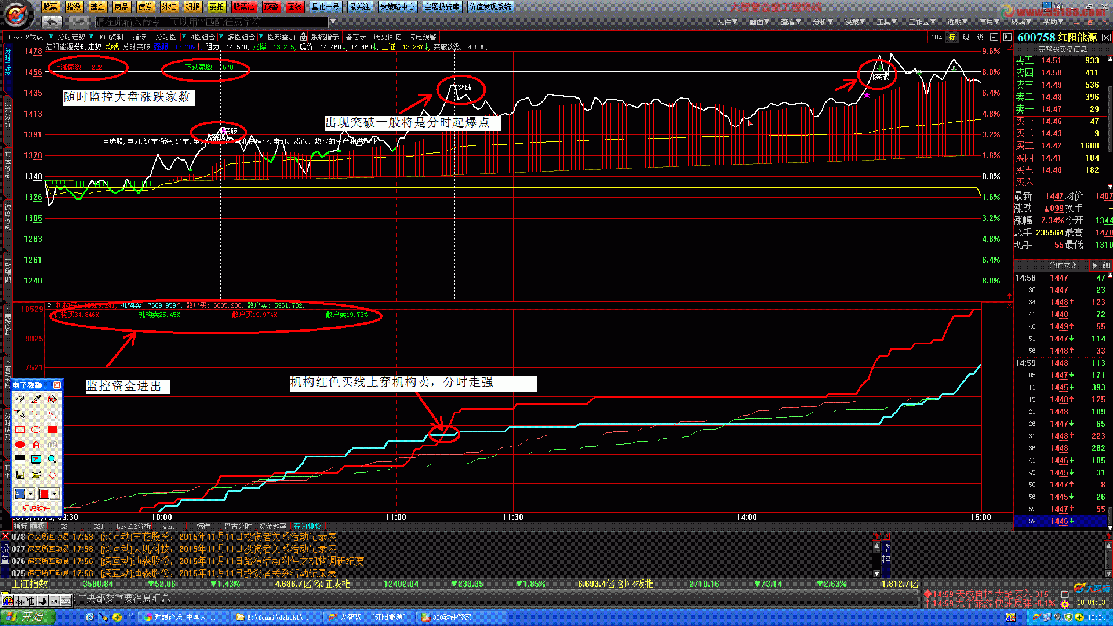Expand the 多图组合 dropdown arrow
The image size is (1113, 626).
261,37
